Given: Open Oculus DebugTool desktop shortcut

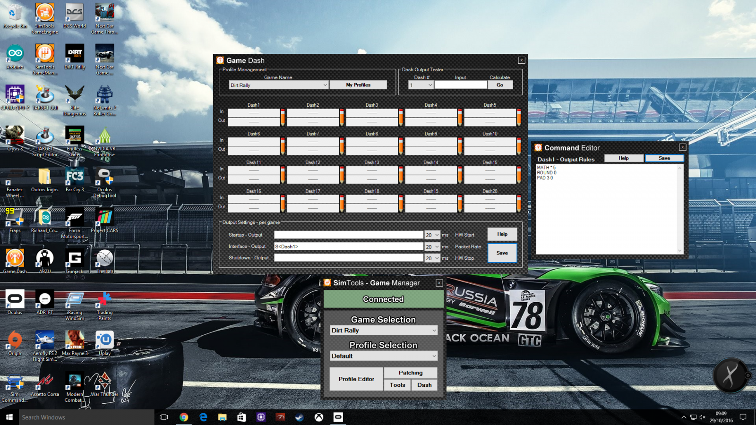Looking at the screenshot, I should (104, 182).
